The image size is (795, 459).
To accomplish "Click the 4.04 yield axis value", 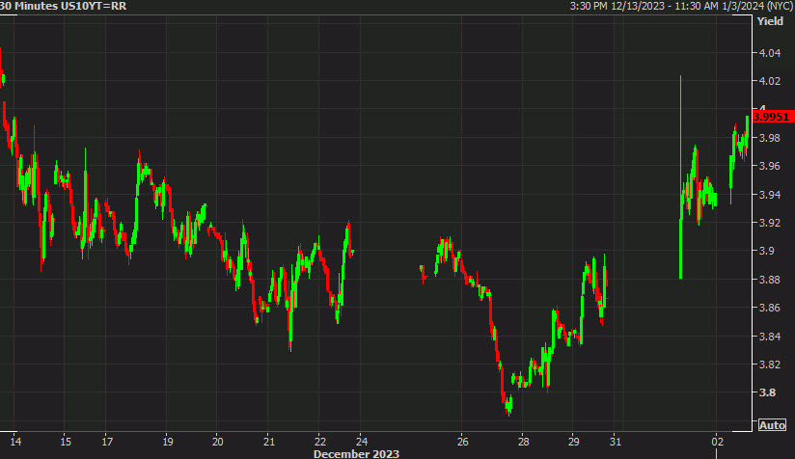I will coord(770,53).
